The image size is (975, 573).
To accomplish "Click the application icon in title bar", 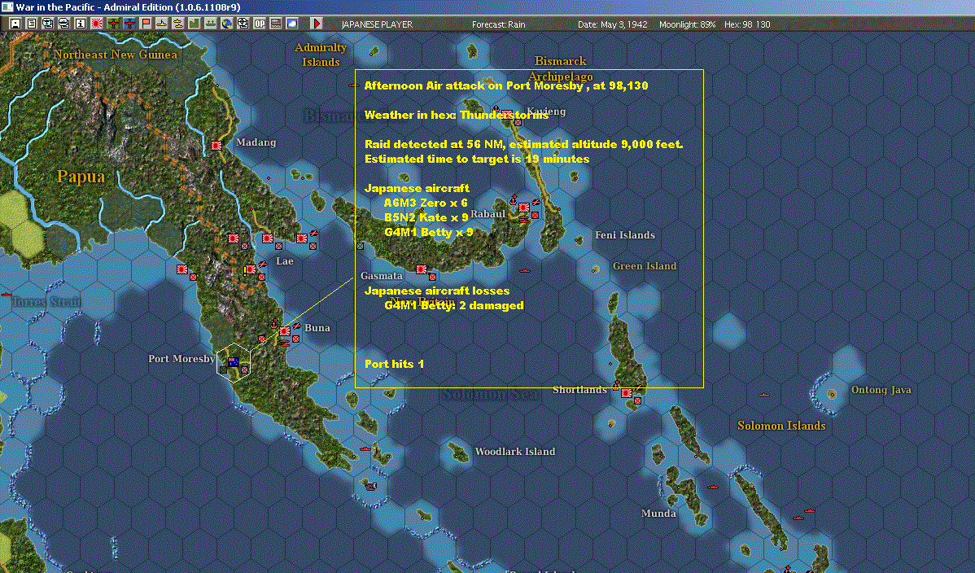I will (x=7, y=7).
